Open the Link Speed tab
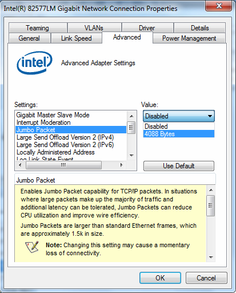This screenshot has width=236, height=293. pyautogui.click(x=76, y=38)
